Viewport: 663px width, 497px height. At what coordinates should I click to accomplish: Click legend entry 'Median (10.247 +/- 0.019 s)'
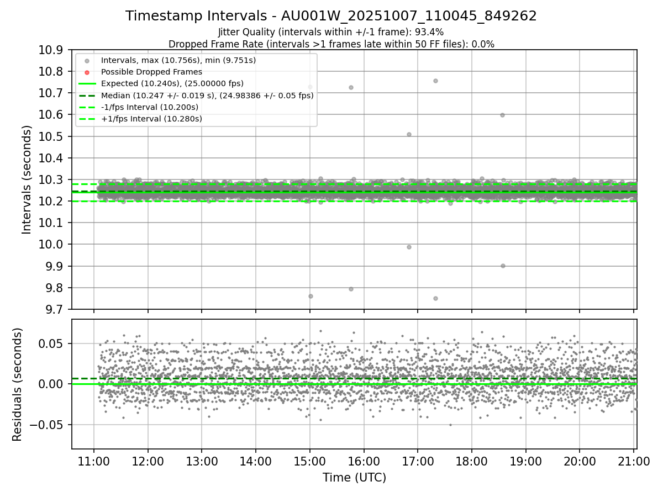(207, 96)
